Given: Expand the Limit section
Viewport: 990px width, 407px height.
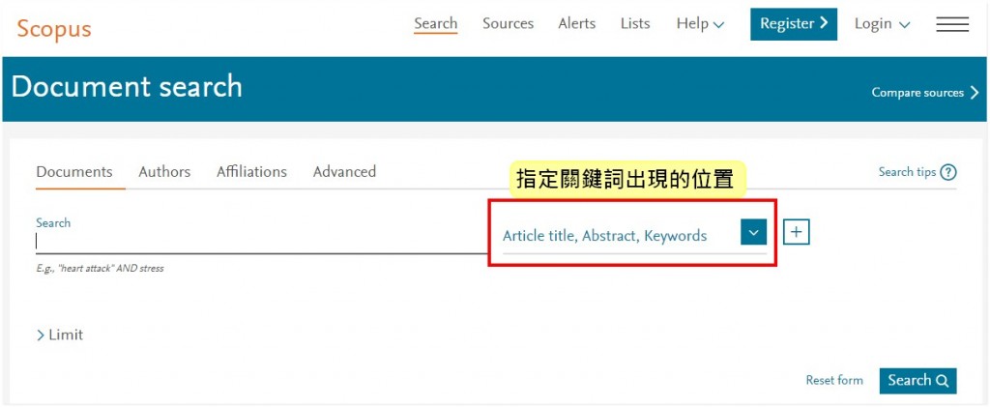Looking at the screenshot, I should (60, 334).
